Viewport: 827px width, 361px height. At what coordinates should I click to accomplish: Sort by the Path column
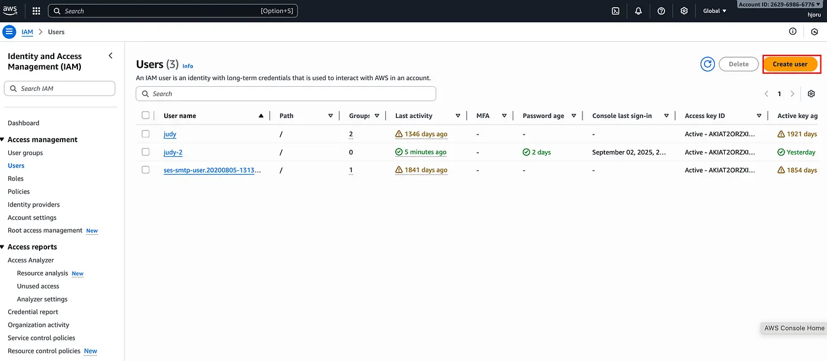pyautogui.click(x=330, y=116)
